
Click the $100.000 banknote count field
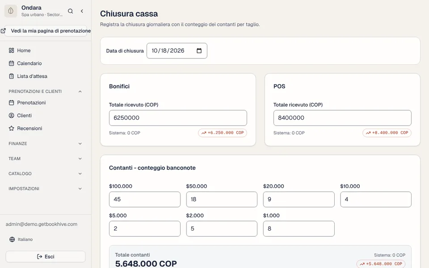[144, 199]
